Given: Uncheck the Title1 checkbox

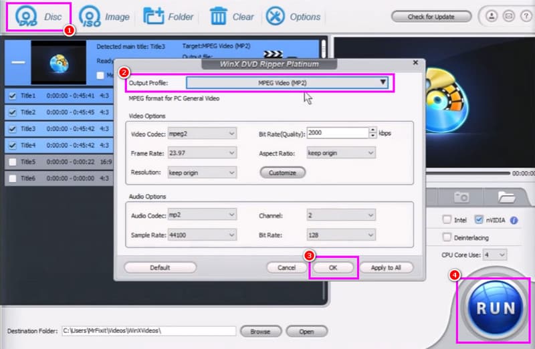Looking at the screenshot, I should (x=13, y=96).
